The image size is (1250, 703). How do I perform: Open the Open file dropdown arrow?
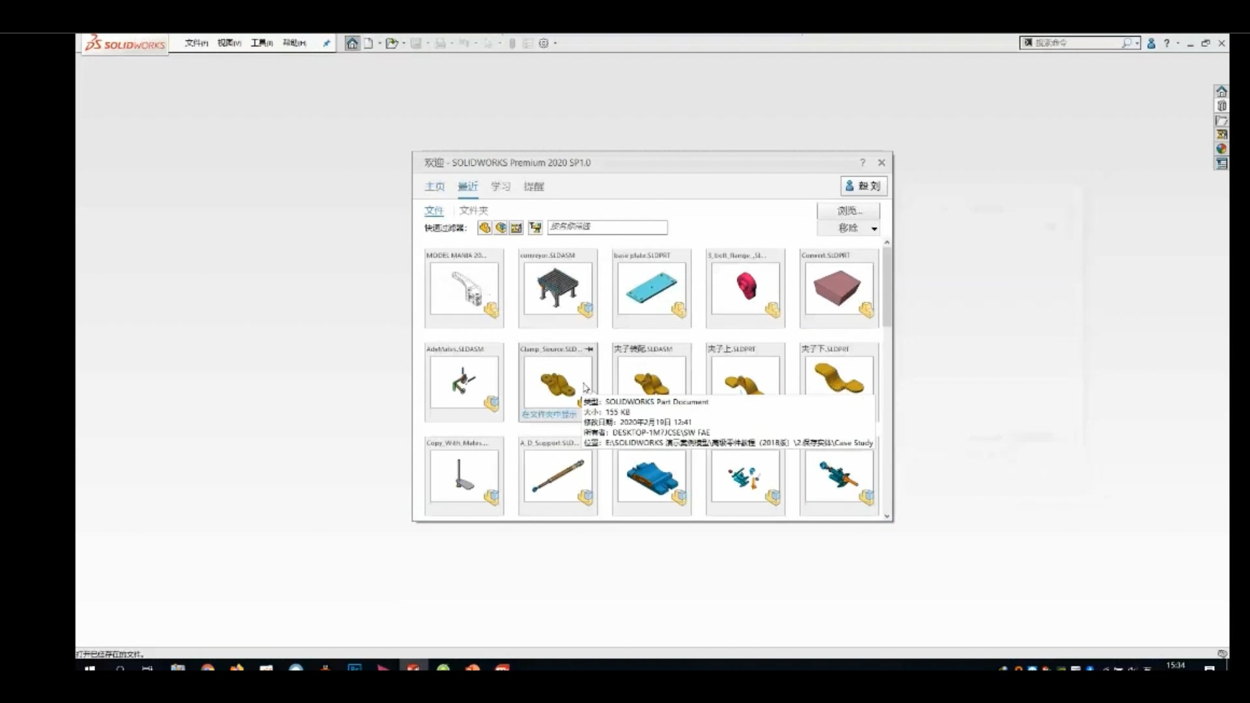pos(402,42)
